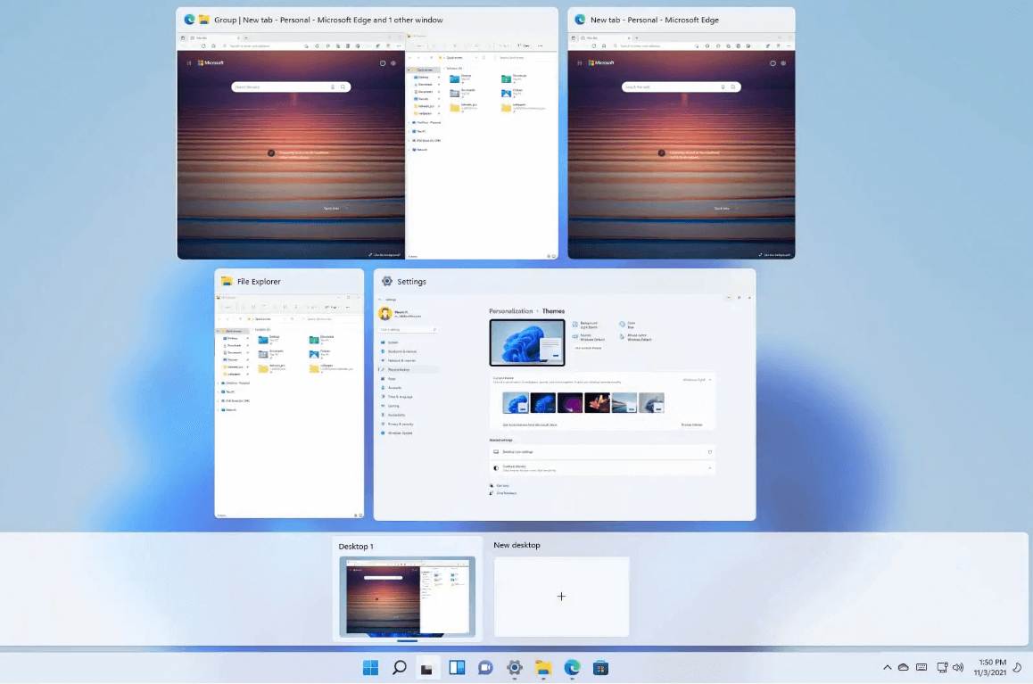The image size is (1033, 684).
Task: Open Settings via the taskbar gear icon
Action: 514,667
